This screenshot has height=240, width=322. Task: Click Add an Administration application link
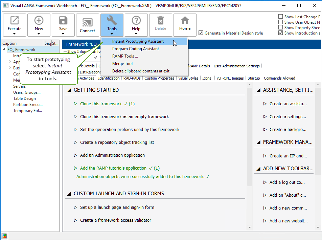(112, 155)
